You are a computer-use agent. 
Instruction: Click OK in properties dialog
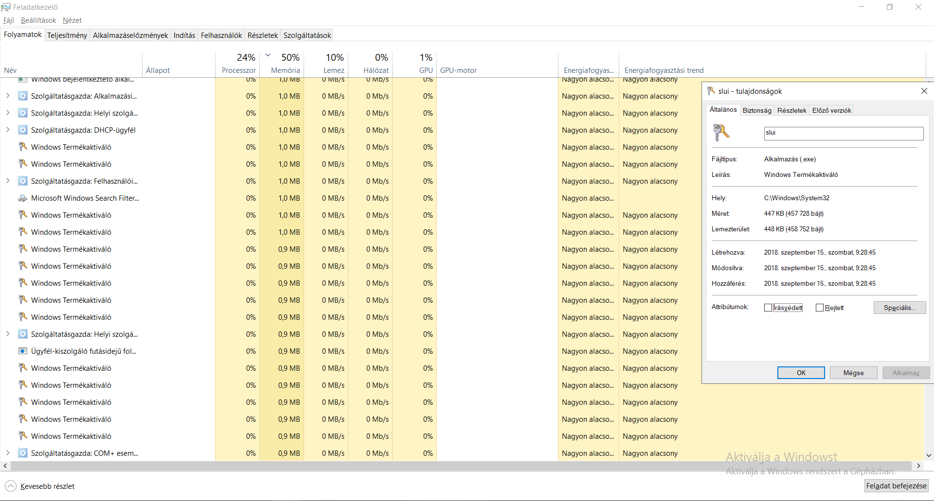coord(801,373)
